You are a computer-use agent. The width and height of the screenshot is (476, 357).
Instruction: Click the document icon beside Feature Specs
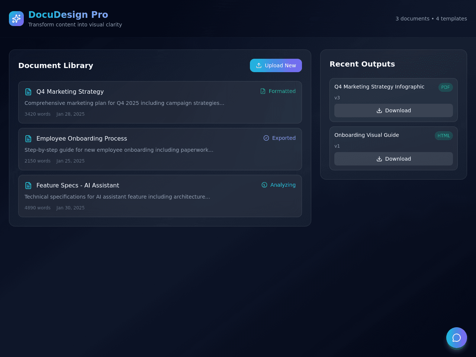point(28,186)
